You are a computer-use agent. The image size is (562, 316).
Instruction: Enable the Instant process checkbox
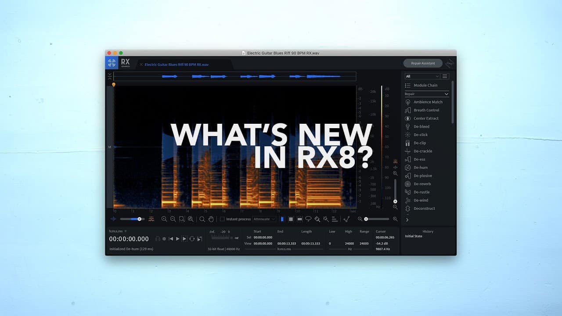pyautogui.click(x=222, y=219)
